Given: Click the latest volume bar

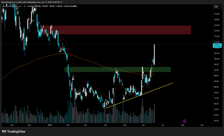Looking at the screenshot, I should pyautogui.click(x=154, y=113).
